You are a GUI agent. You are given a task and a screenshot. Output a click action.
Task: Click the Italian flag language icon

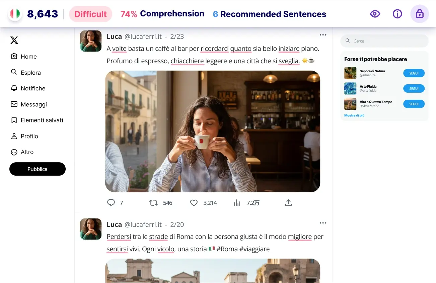point(15,14)
